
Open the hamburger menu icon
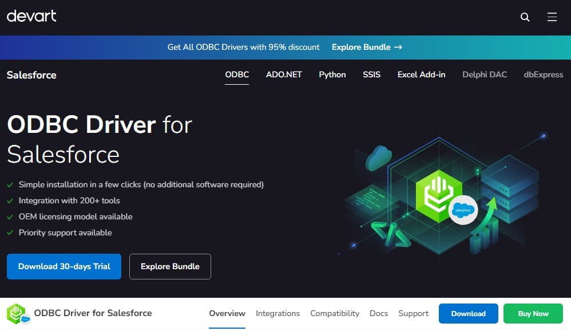[552, 17]
